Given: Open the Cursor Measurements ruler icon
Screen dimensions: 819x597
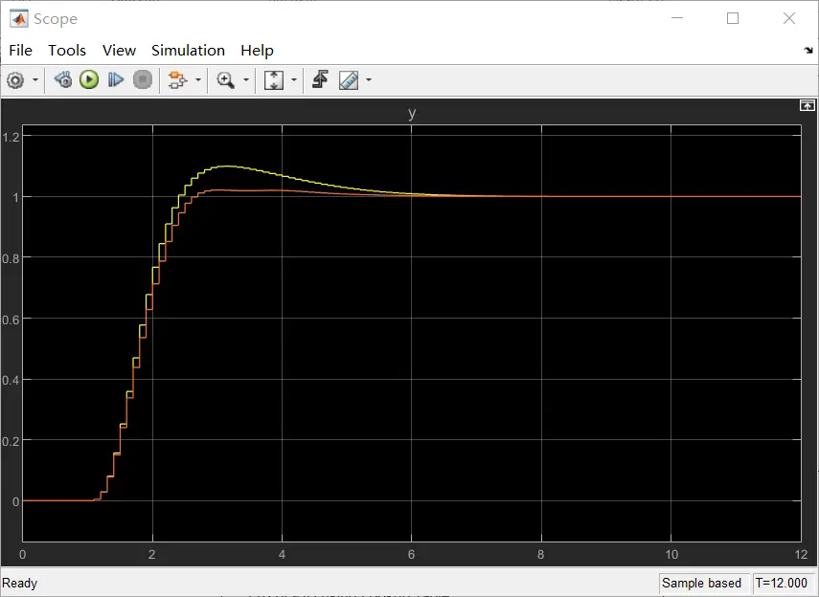Looking at the screenshot, I should [349, 79].
